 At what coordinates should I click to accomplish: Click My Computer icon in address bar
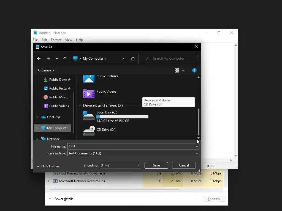click(75, 59)
